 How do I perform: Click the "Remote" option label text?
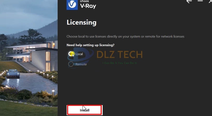[x=81, y=64]
